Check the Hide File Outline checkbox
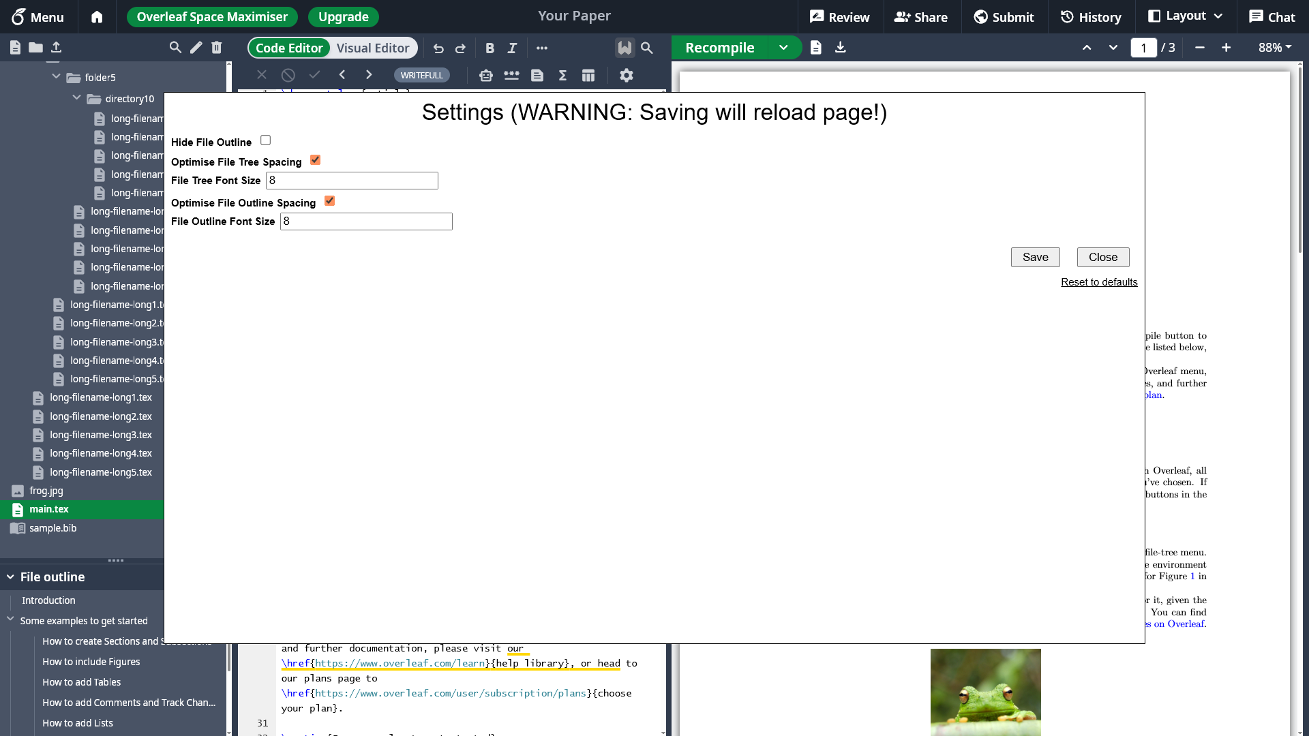 tap(265, 140)
